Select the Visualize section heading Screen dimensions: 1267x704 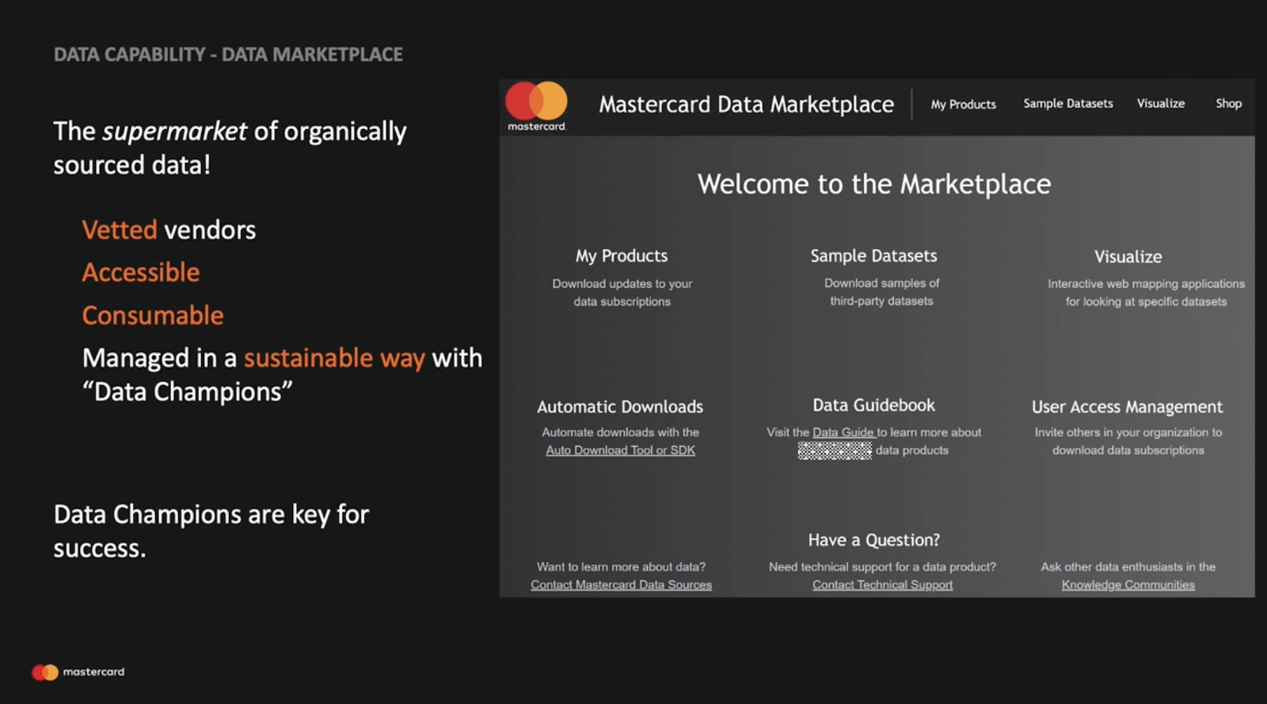click(1128, 256)
